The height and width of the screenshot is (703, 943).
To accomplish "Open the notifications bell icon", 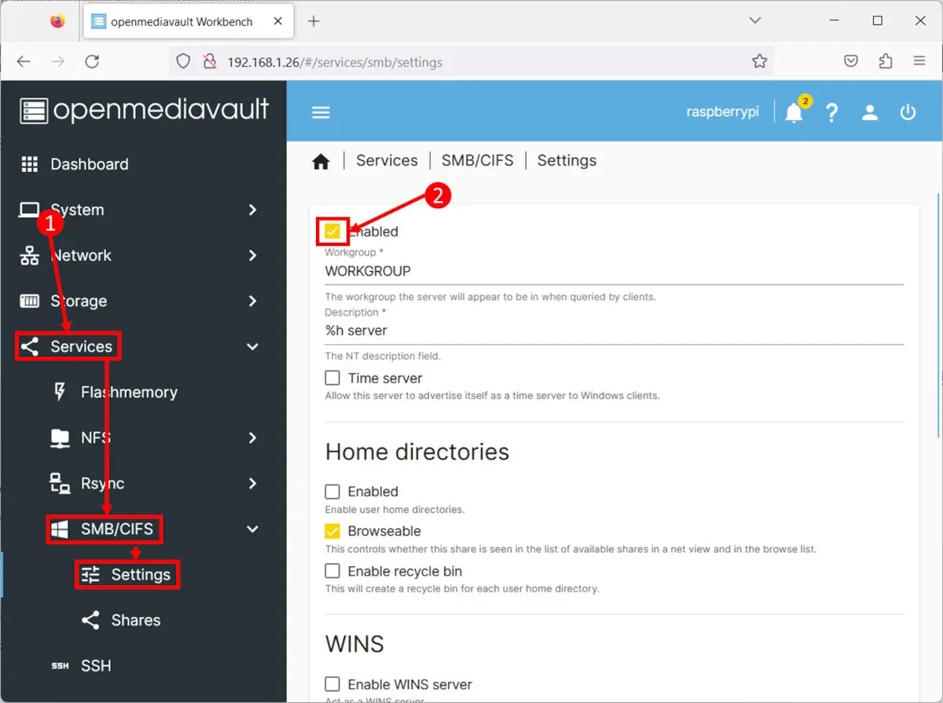I will point(794,113).
